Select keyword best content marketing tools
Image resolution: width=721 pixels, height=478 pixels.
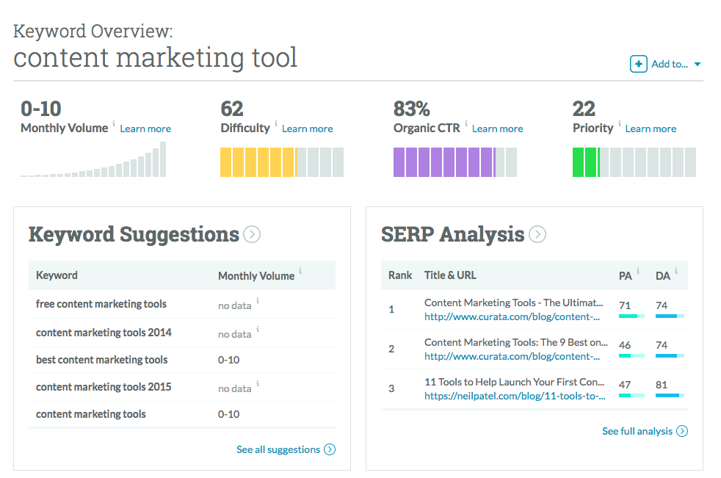101,360
